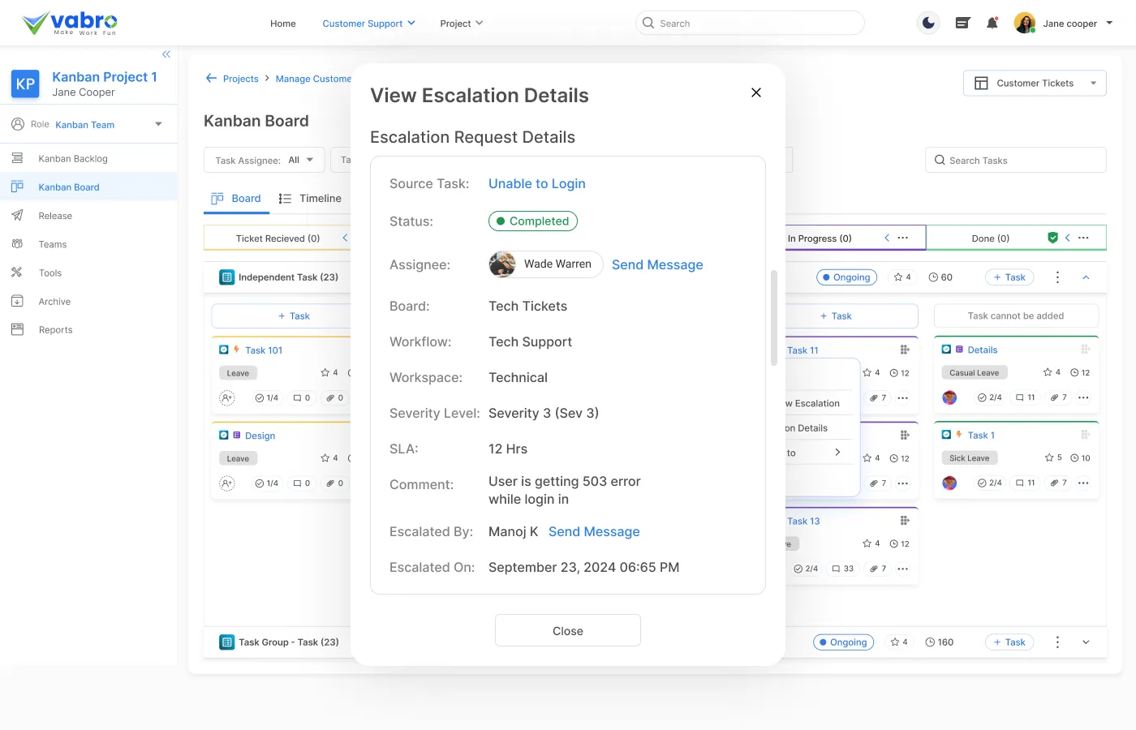Viewport: 1136px width, 730px height.
Task: Click Casual Leave tag on Details card
Action: [975, 372]
